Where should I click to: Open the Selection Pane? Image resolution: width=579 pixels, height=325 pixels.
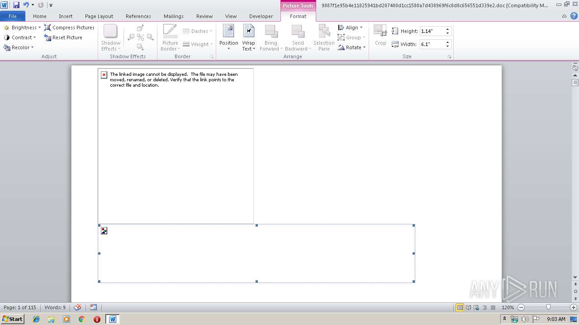(x=324, y=37)
